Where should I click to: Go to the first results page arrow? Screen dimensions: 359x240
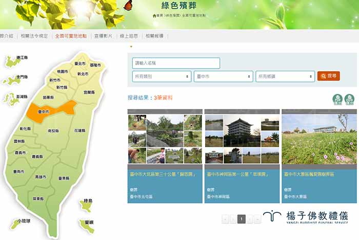click(x=225, y=219)
